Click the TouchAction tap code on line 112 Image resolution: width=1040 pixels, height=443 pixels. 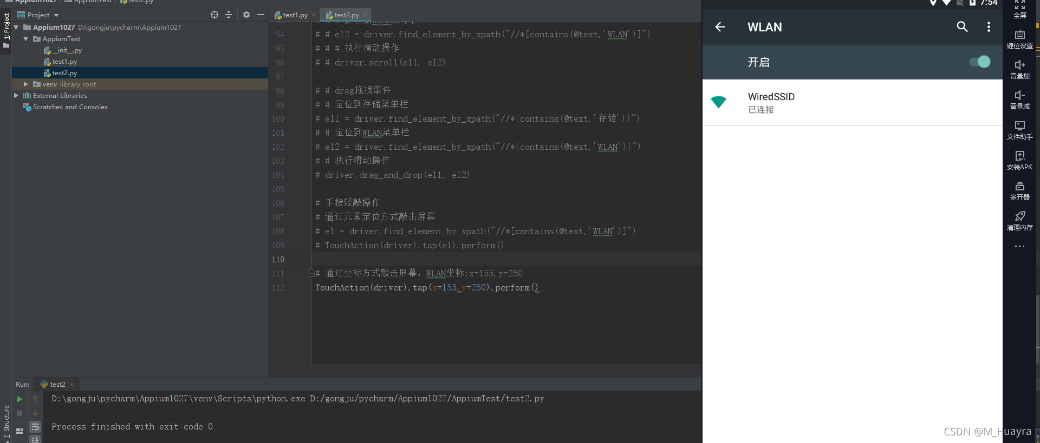427,288
